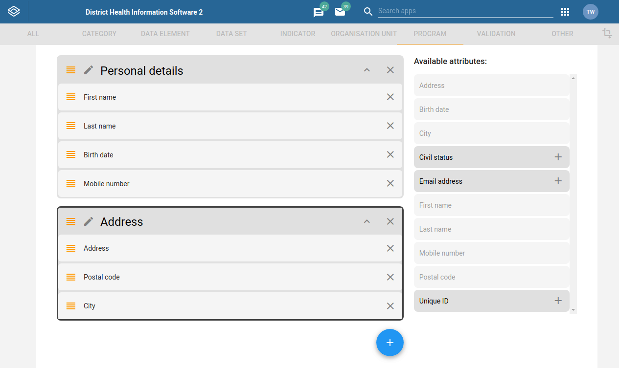Viewport: 619px width, 368px height.
Task: Switch to the VALIDATION tab
Action: coord(496,34)
